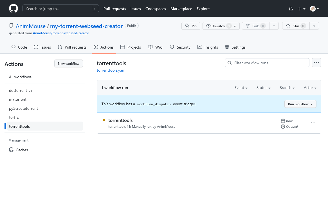Click the calendar icon beside now
The height and width of the screenshot is (203, 328).
(283, 121)
